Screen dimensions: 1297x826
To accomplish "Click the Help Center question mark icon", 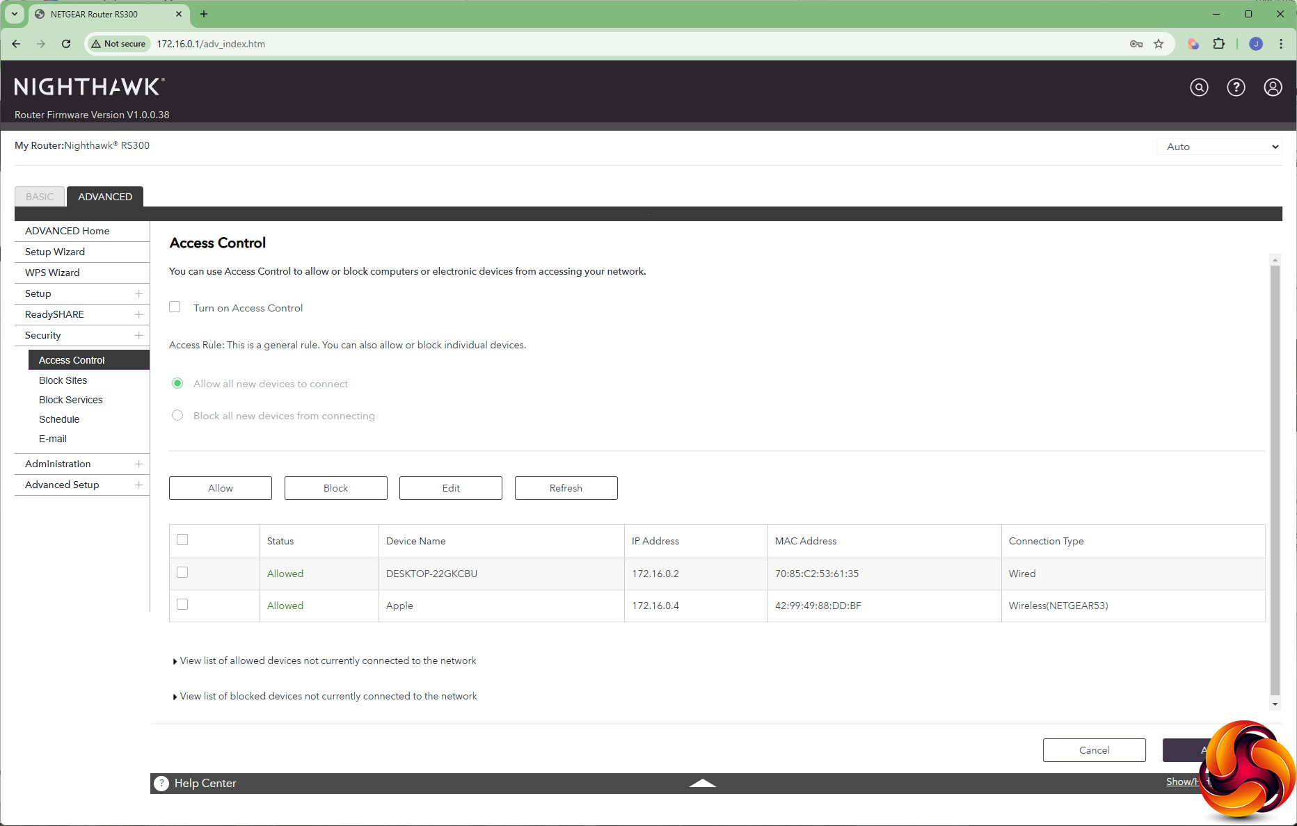I will pos(161,783).
